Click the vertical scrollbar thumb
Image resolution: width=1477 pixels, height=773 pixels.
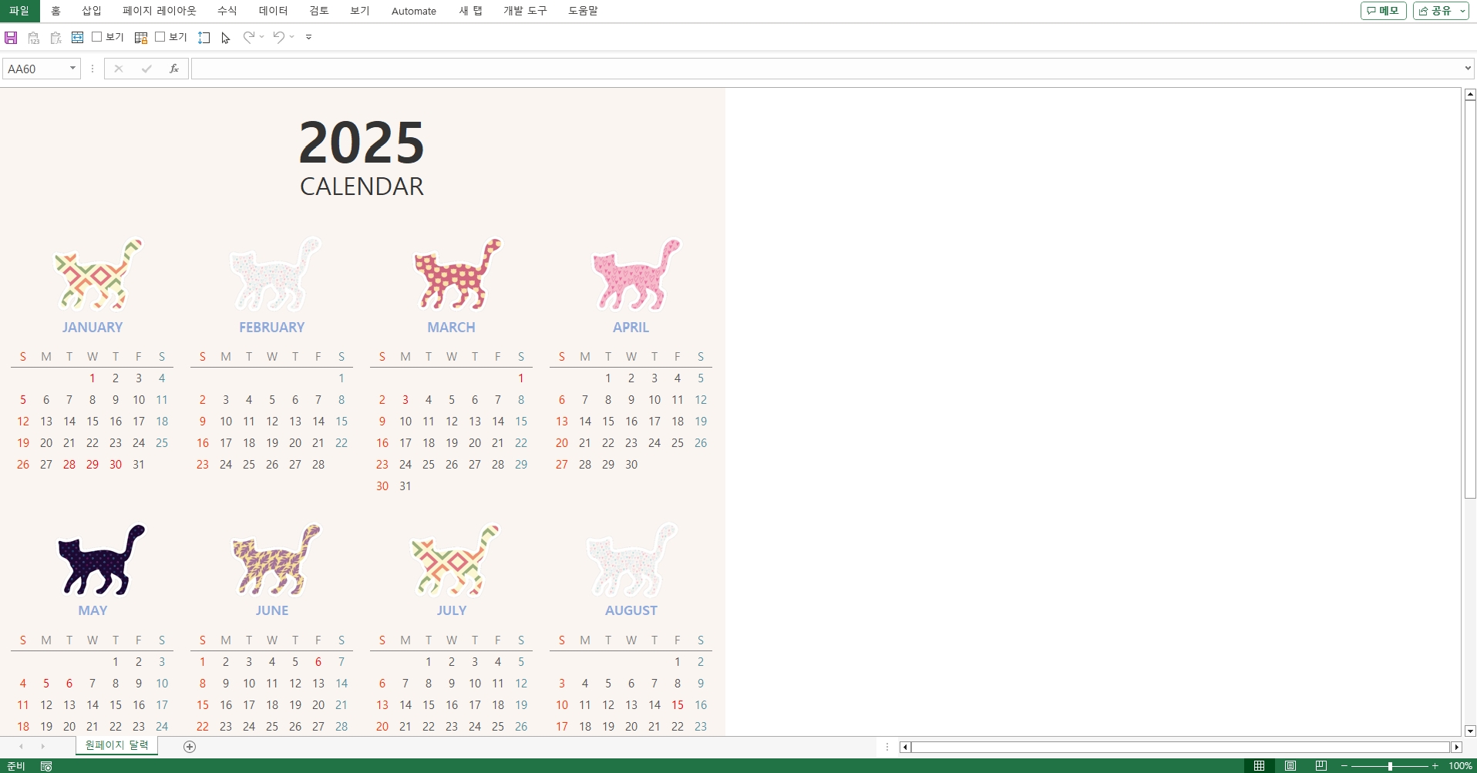pyautogui.click(x=1470, y=300)
